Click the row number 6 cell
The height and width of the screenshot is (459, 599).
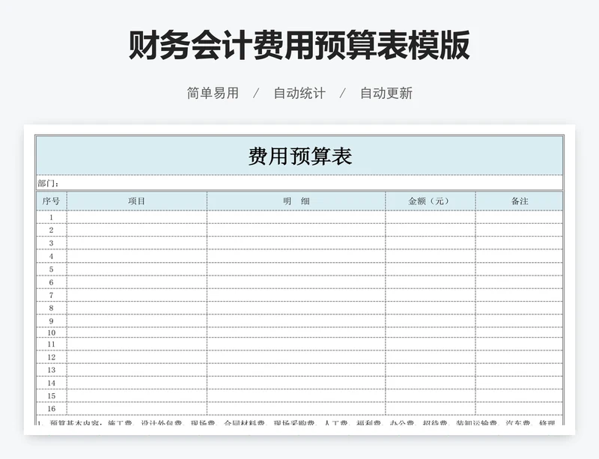point(52,282)
